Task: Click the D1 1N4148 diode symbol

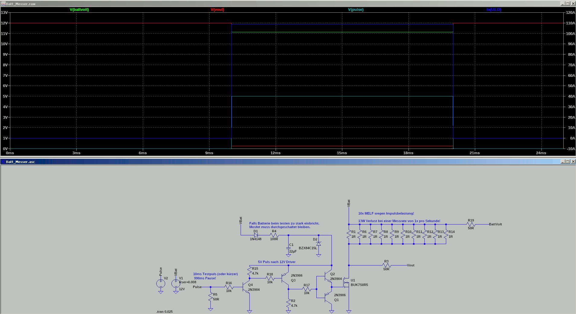Action: point(256,235)
